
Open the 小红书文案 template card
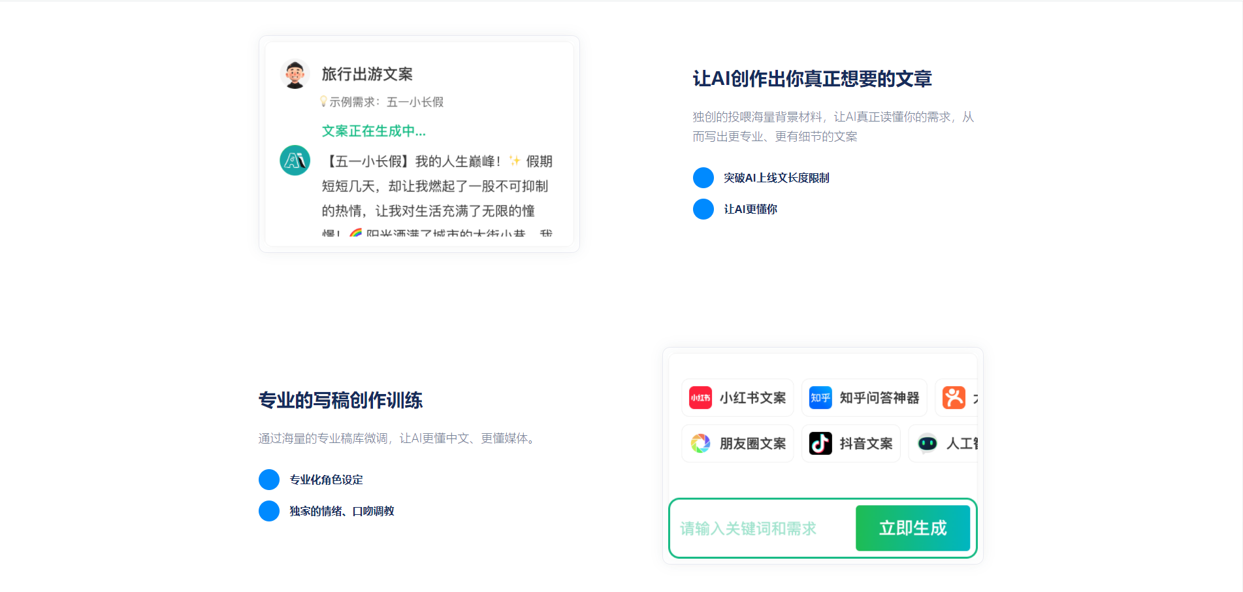(737, 397)
